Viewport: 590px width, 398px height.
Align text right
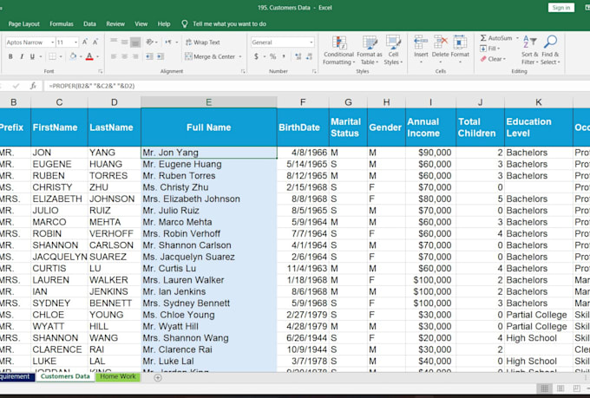click(135, 56)
